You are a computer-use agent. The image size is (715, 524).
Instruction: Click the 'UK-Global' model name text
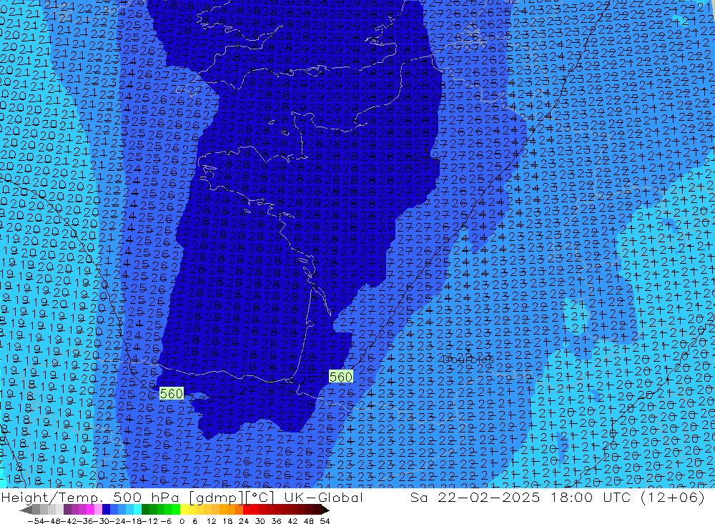[x=323, y=498]
